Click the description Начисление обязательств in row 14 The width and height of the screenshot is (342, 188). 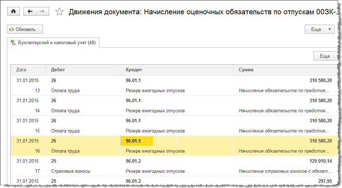284,111
